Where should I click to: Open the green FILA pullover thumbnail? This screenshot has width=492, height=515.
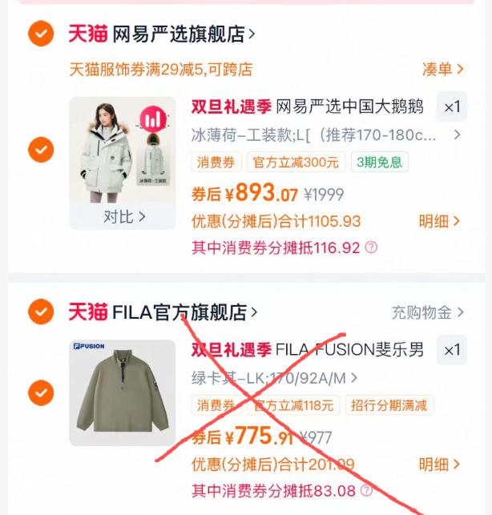123,392
